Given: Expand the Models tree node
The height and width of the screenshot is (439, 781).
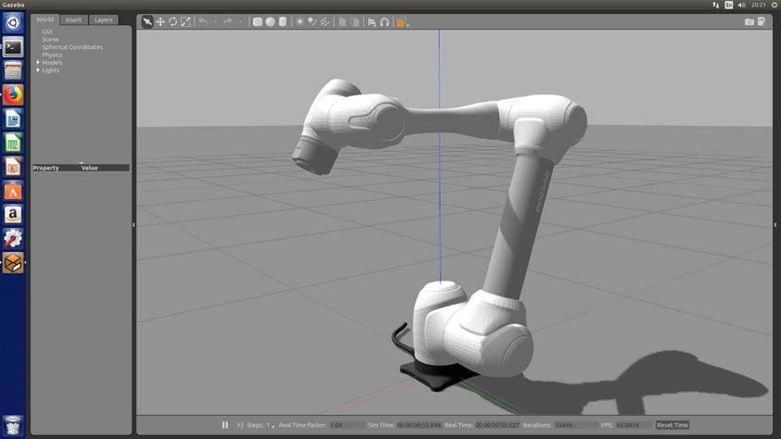Looking at the screenshot, I should pyautogui.click(x=38, y=63).
